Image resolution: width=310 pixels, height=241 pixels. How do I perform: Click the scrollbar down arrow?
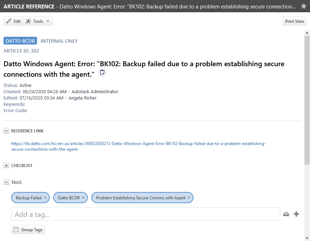[x=307, y=238]
